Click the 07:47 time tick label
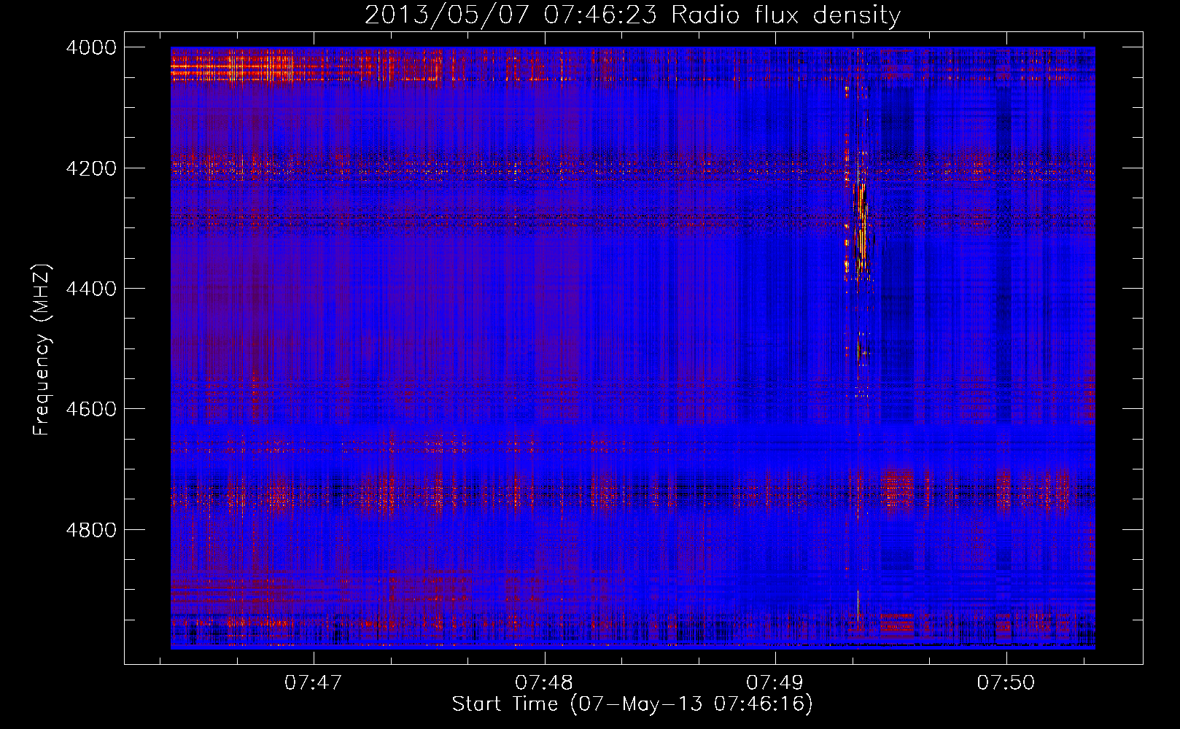The height and width of the screenshot is (729, 1180). 313,682
